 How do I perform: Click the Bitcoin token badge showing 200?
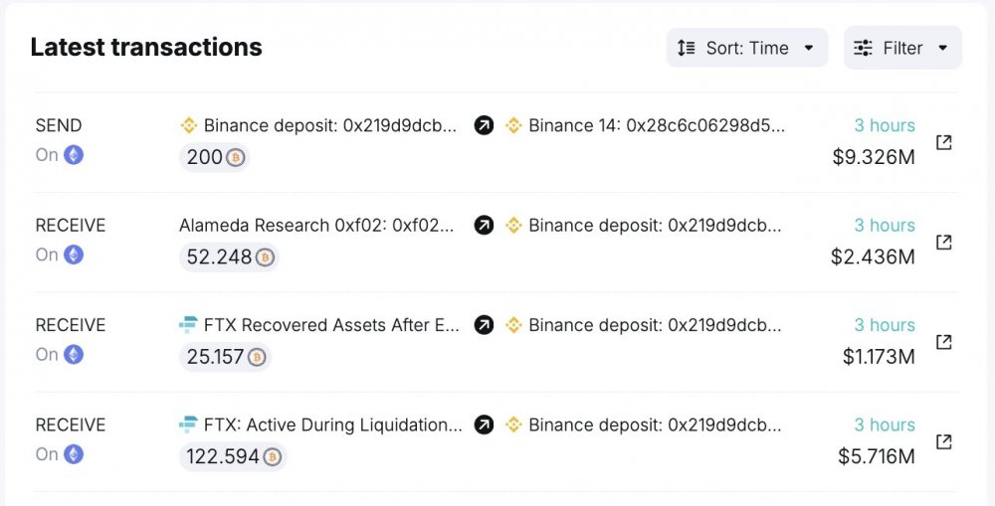click(214, 157)
